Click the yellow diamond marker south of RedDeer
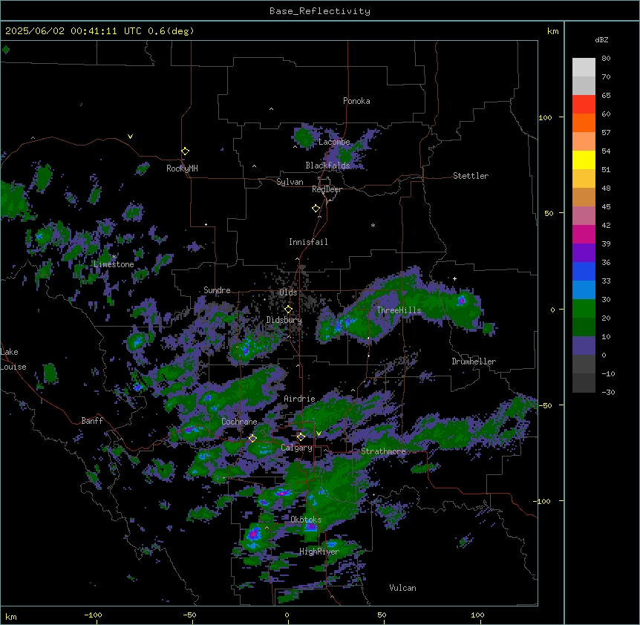This screenshot has width=640, height=625. click(x=316, y=209)
